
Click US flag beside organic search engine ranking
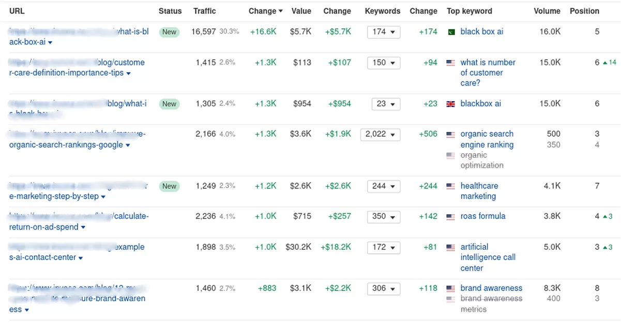pyautogui.click(x=451, y=135)
